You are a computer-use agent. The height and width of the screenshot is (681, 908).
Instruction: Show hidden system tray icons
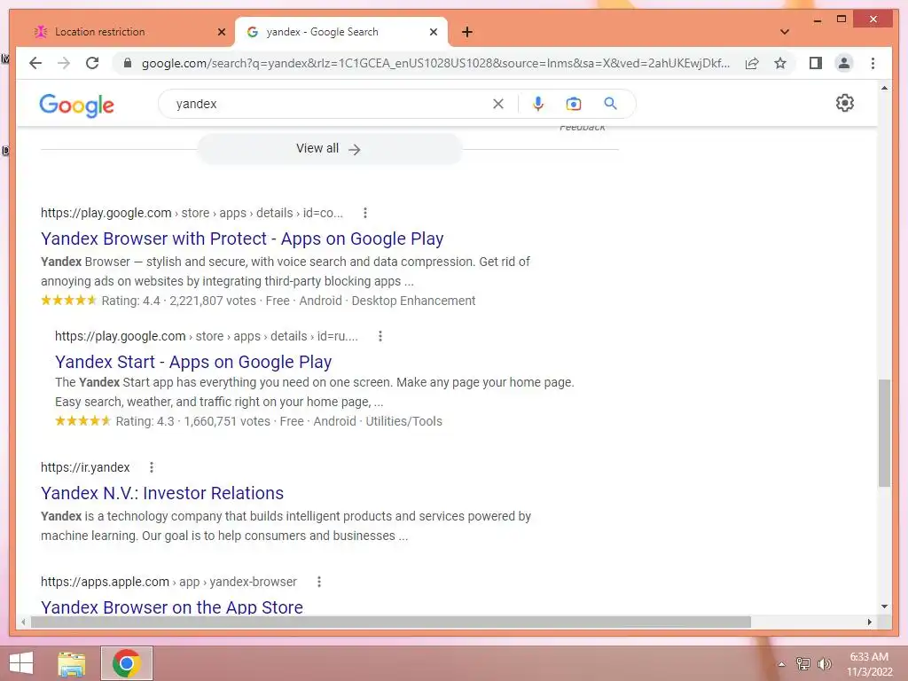781,664
